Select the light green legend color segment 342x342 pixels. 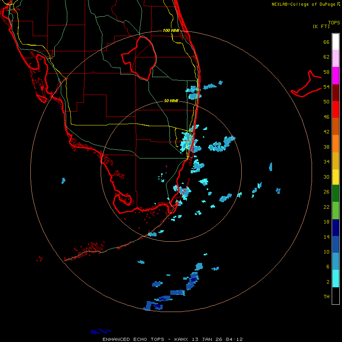[x=336, y=211]
